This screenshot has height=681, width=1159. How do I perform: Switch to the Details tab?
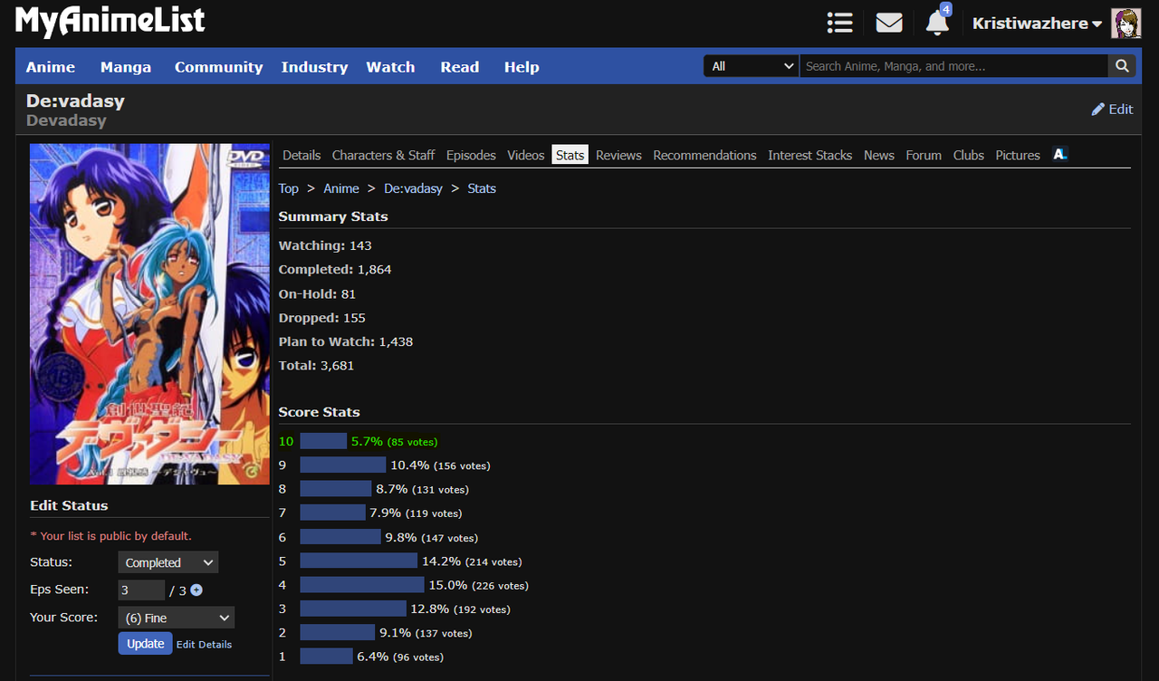tap(302, 155)
